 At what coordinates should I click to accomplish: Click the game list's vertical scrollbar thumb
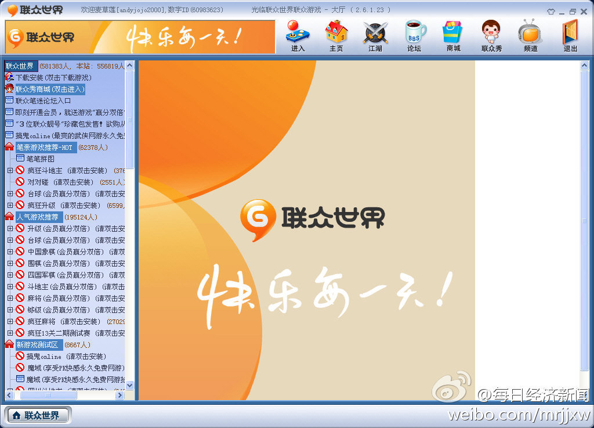[129, 120]
